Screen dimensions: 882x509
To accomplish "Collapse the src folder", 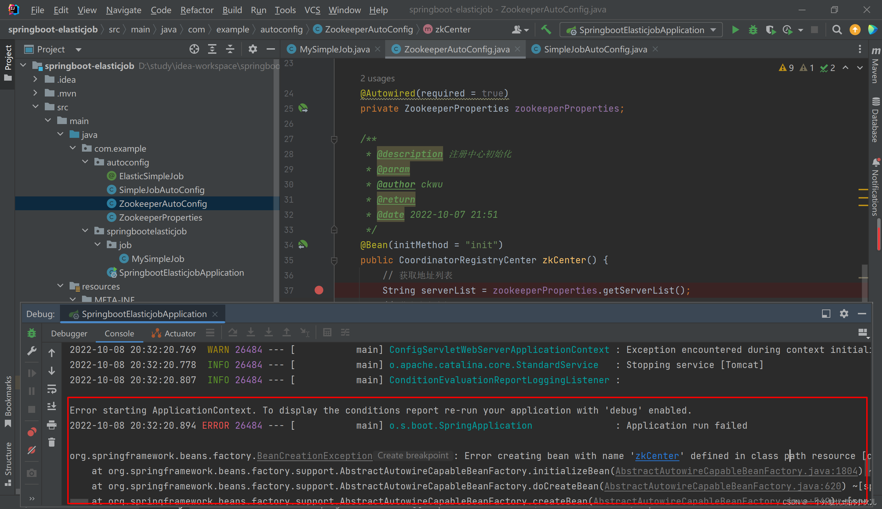I will click(35, 106).
